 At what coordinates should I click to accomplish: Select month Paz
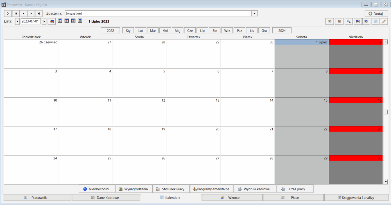coord(239,31)
